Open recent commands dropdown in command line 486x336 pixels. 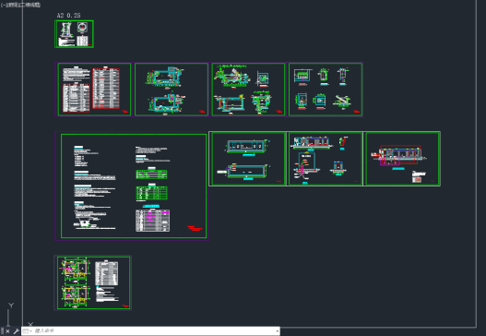point(28,331)
